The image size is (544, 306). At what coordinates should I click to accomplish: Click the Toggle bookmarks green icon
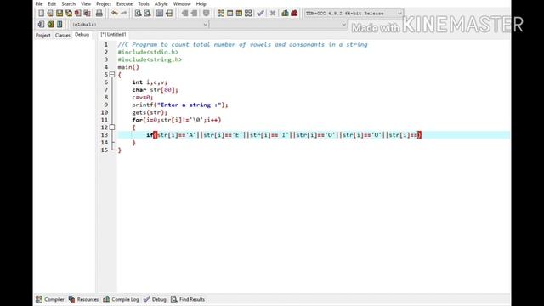pyautogui.click(x=51, y=25)
